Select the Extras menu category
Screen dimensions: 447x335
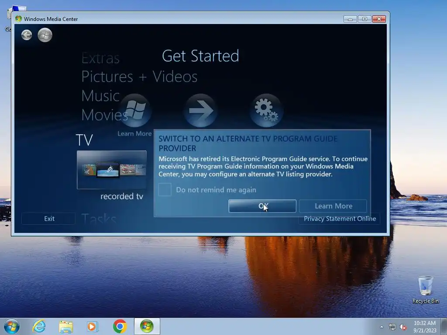click(x=100, y=58)
